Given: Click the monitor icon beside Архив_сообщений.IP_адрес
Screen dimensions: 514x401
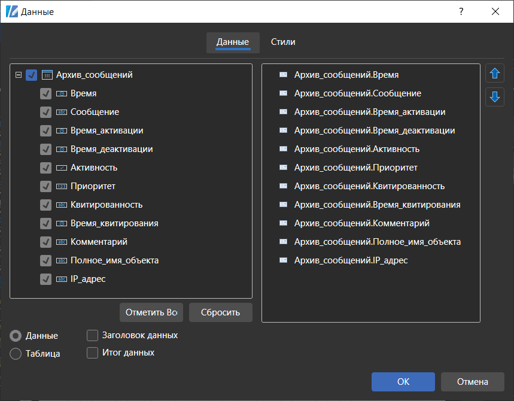Looking at the screenshot, I should point(282,260).
